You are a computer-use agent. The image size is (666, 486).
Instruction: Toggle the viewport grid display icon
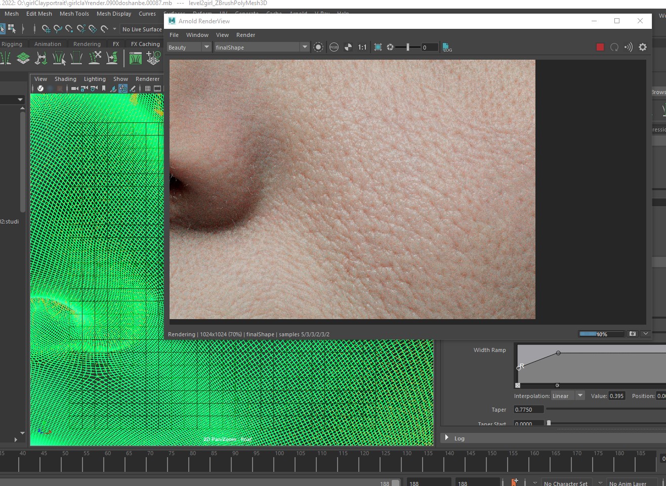(148, 89)
